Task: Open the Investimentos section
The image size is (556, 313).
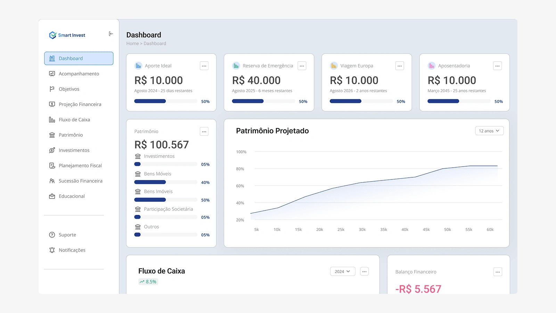Action: (x=74, y=150)
